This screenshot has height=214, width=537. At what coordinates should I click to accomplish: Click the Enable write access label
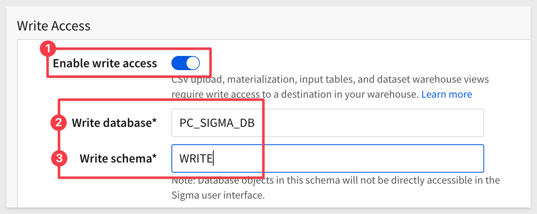point(105,63)
